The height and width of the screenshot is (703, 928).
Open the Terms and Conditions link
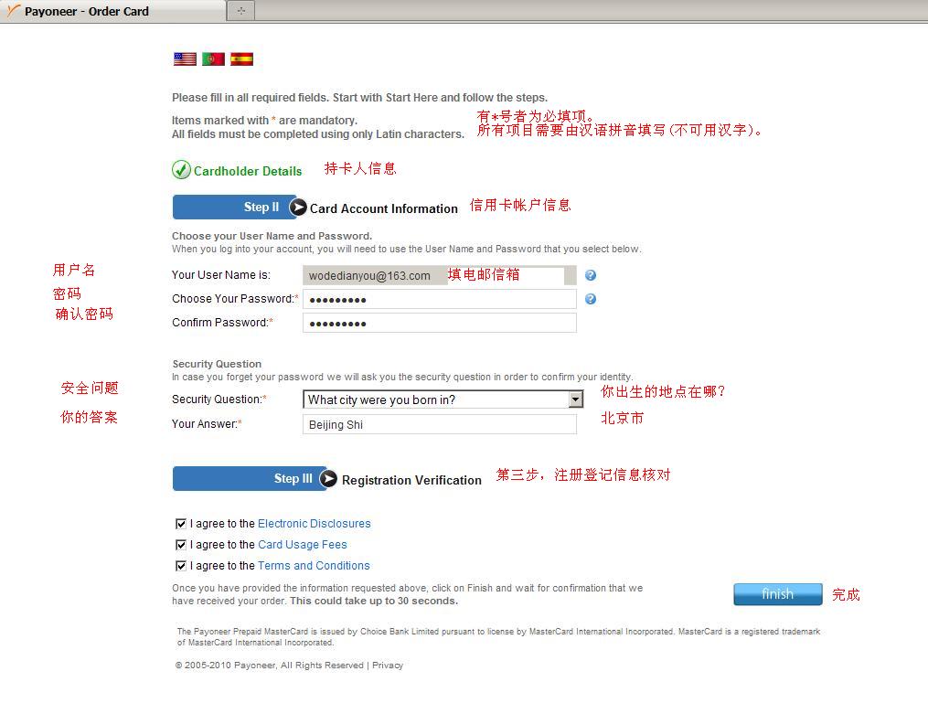(x=314, y=566)
